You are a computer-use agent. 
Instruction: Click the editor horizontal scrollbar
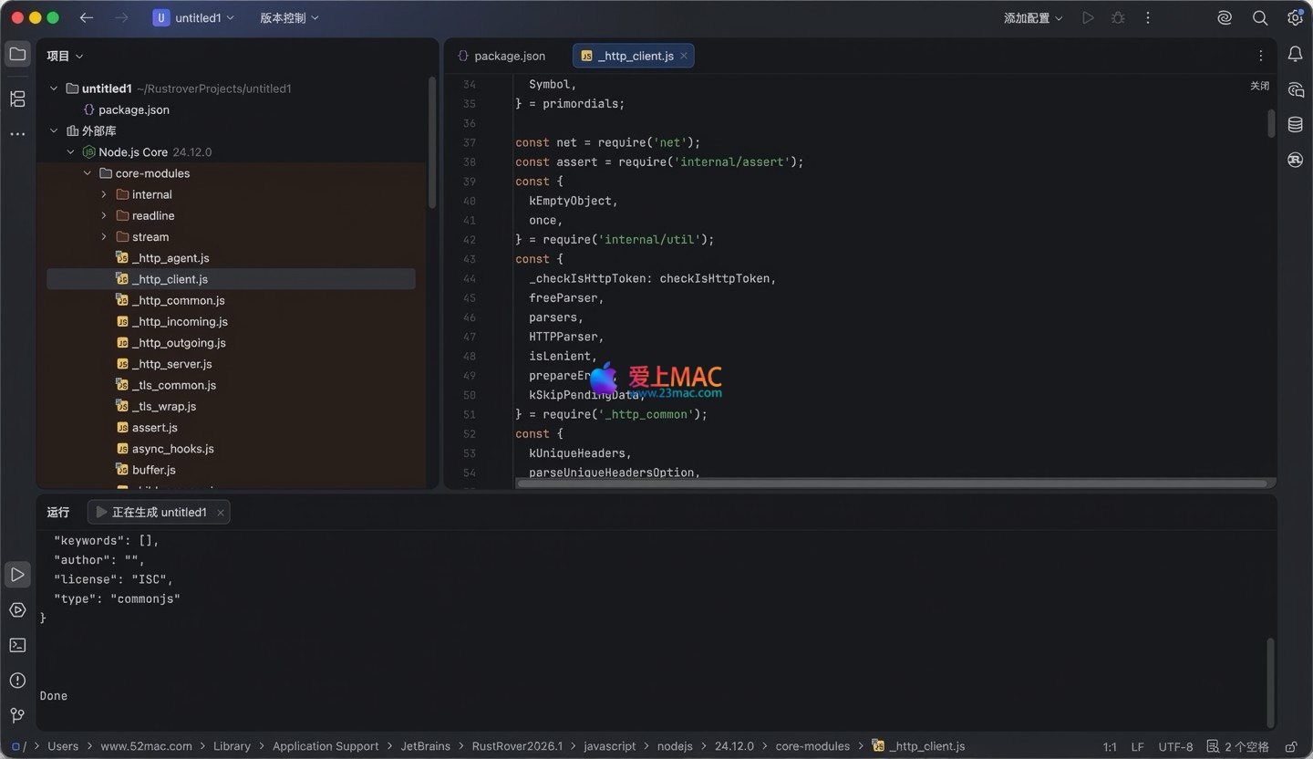coord(891,483)
